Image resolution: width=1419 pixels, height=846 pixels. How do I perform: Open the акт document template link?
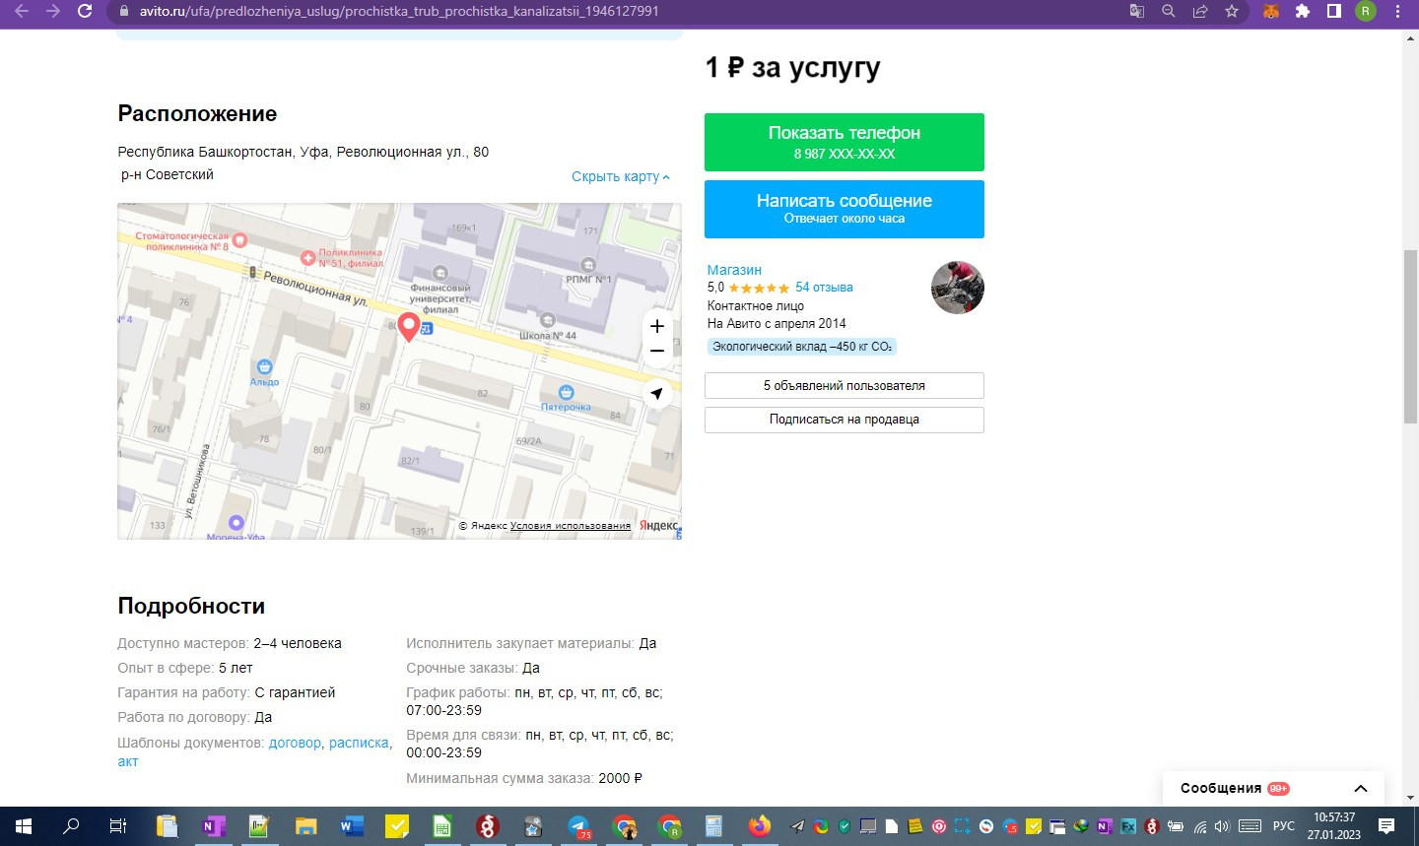(128, 761)
